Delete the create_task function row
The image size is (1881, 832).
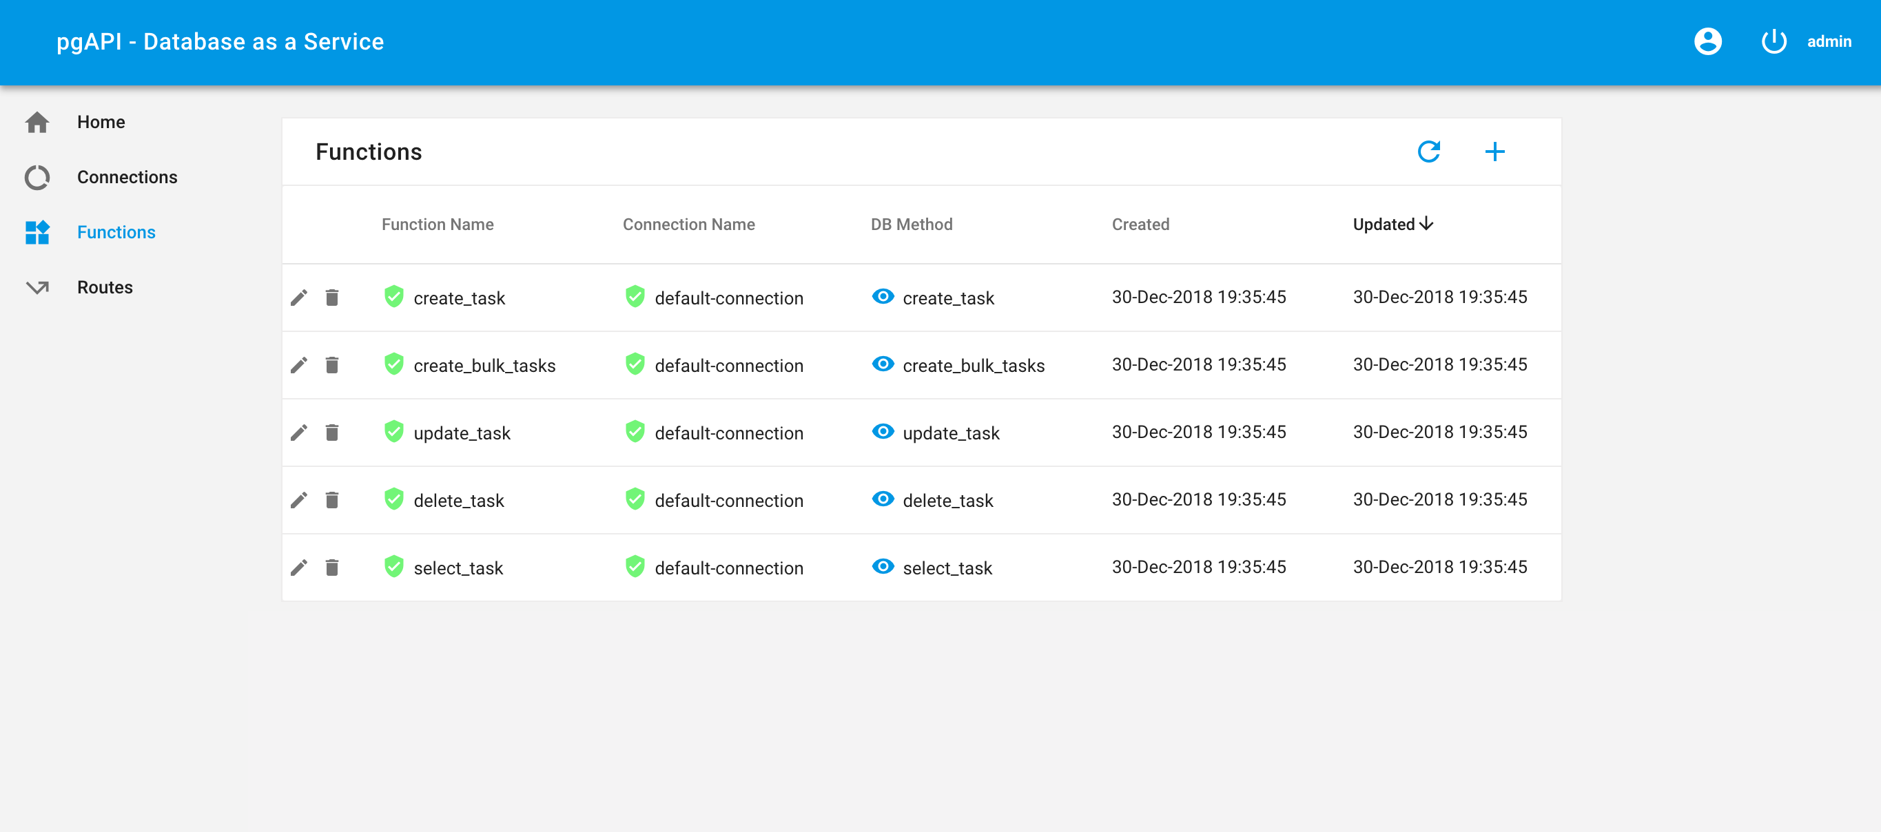point(332,298)
